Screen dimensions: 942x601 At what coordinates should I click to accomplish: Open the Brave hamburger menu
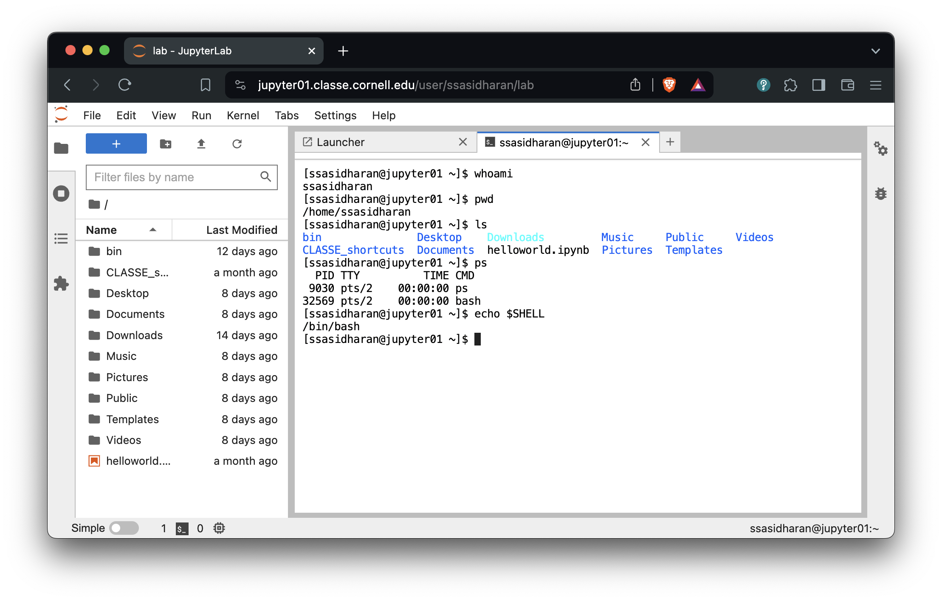pos(875,85)
